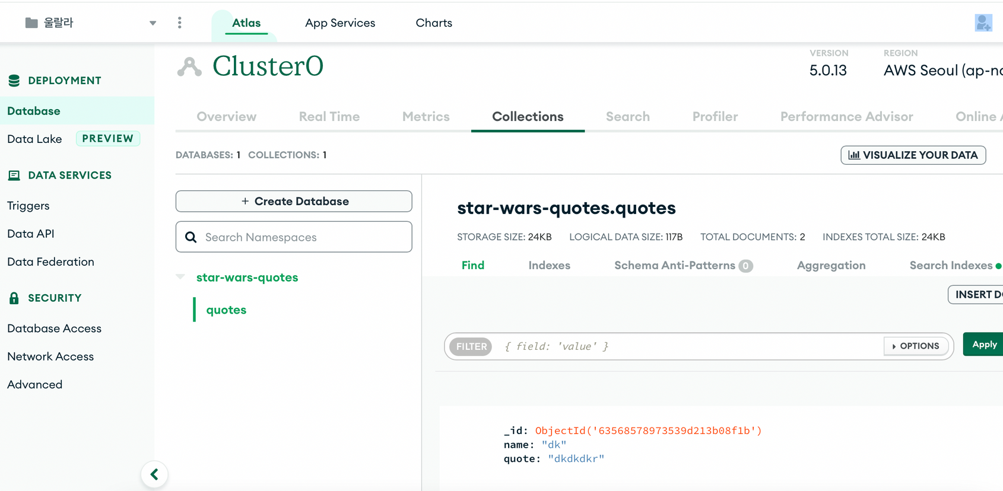Switch to the Real Time tab
1003x491 pixels.
[329, 116]
